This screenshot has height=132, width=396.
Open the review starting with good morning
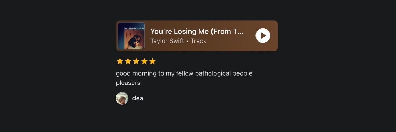click(184, 78)
